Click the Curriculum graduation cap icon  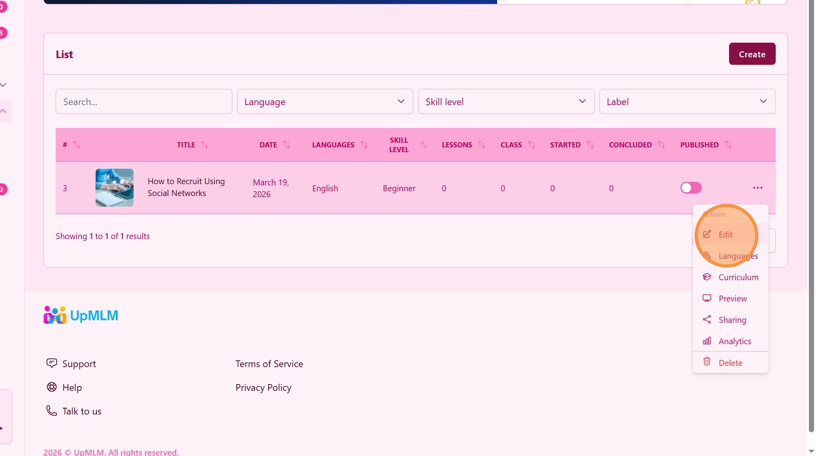click(707, 277)
